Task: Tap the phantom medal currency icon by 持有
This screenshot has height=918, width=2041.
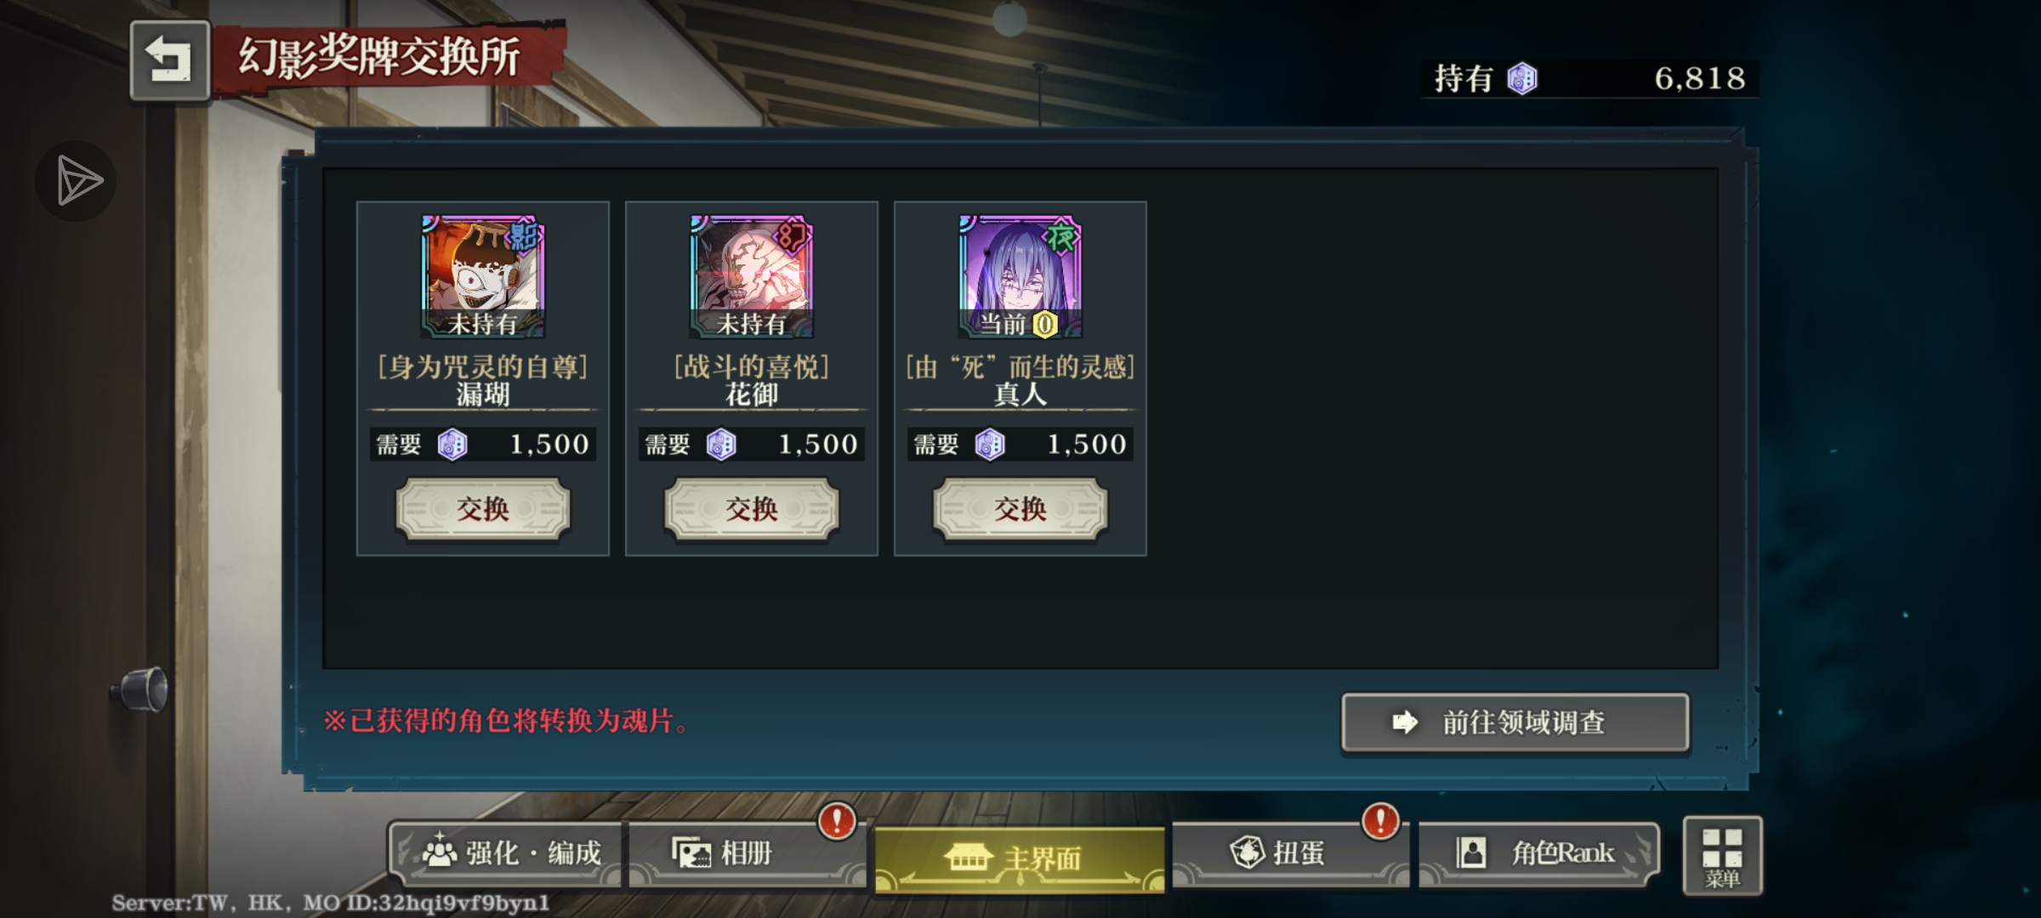Action: tap(1522, 79)
